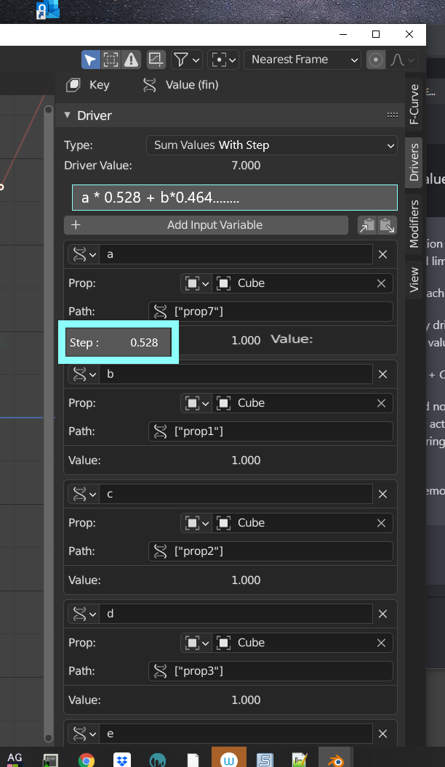Click the Cube object field of variable c
Screen dimensions: 445x767
coord(292,523)
